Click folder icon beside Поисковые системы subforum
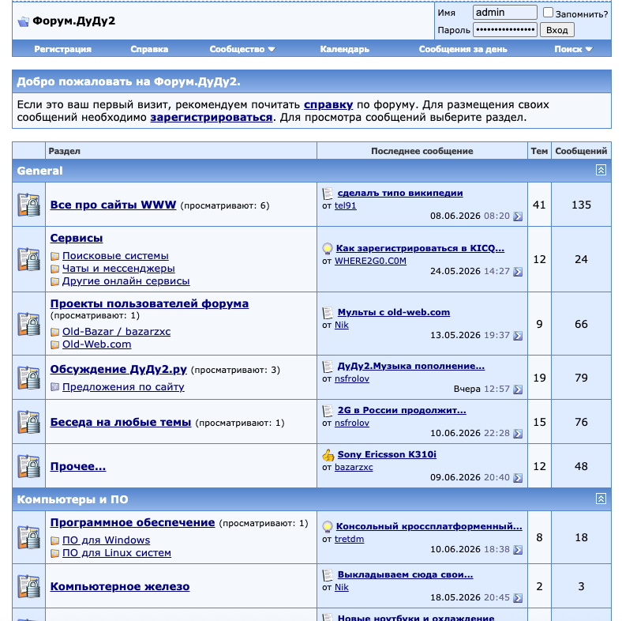 tap(55, 257)
